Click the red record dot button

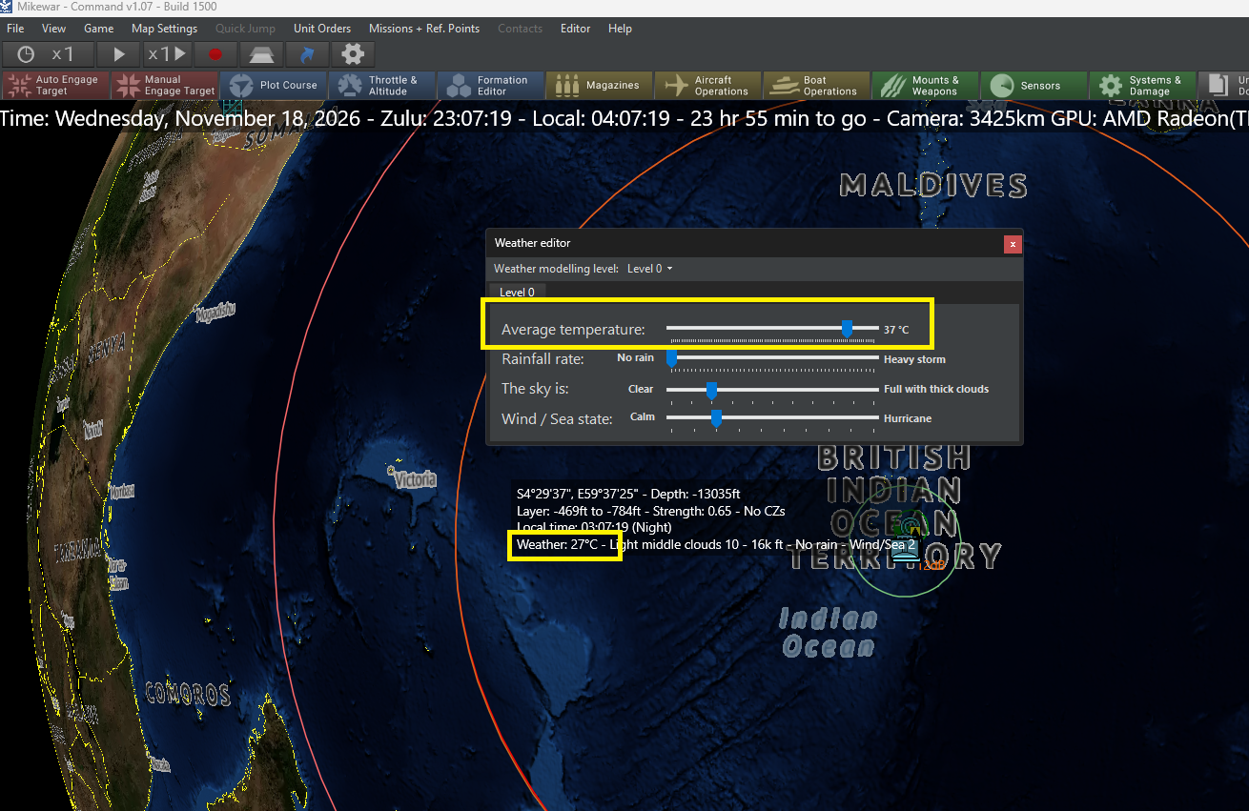click(215, 54)
